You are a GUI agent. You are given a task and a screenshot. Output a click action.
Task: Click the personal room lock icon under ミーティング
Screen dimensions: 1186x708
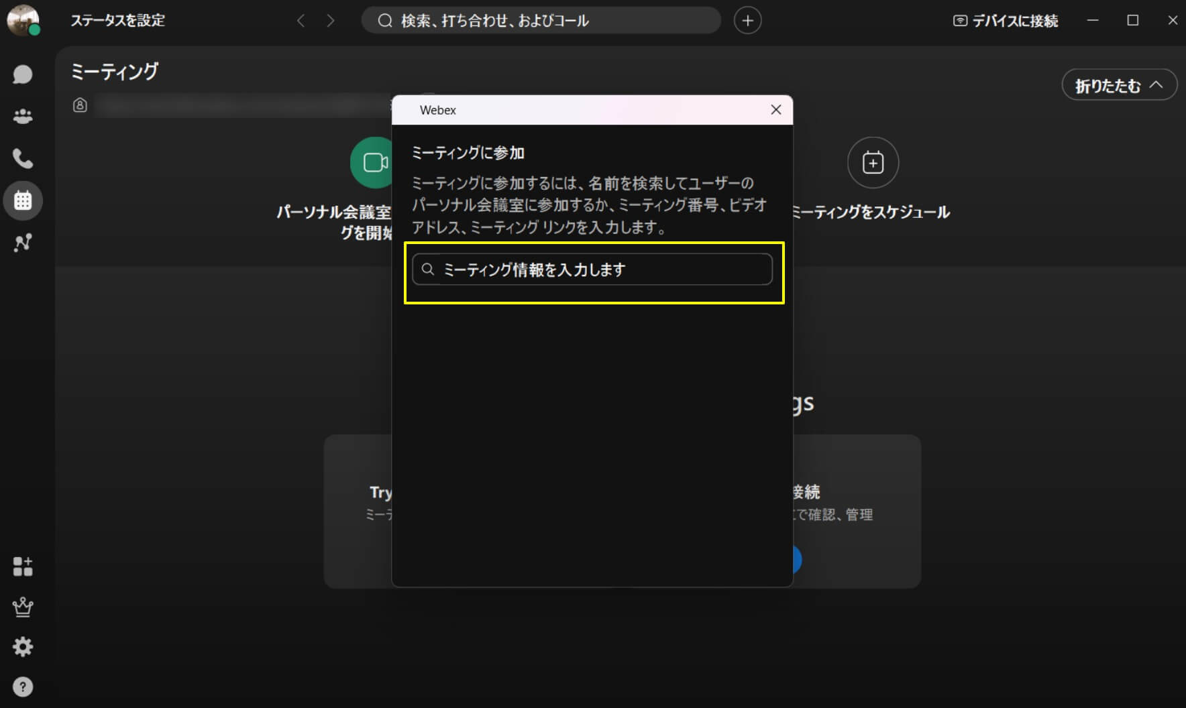click(80, 105)
